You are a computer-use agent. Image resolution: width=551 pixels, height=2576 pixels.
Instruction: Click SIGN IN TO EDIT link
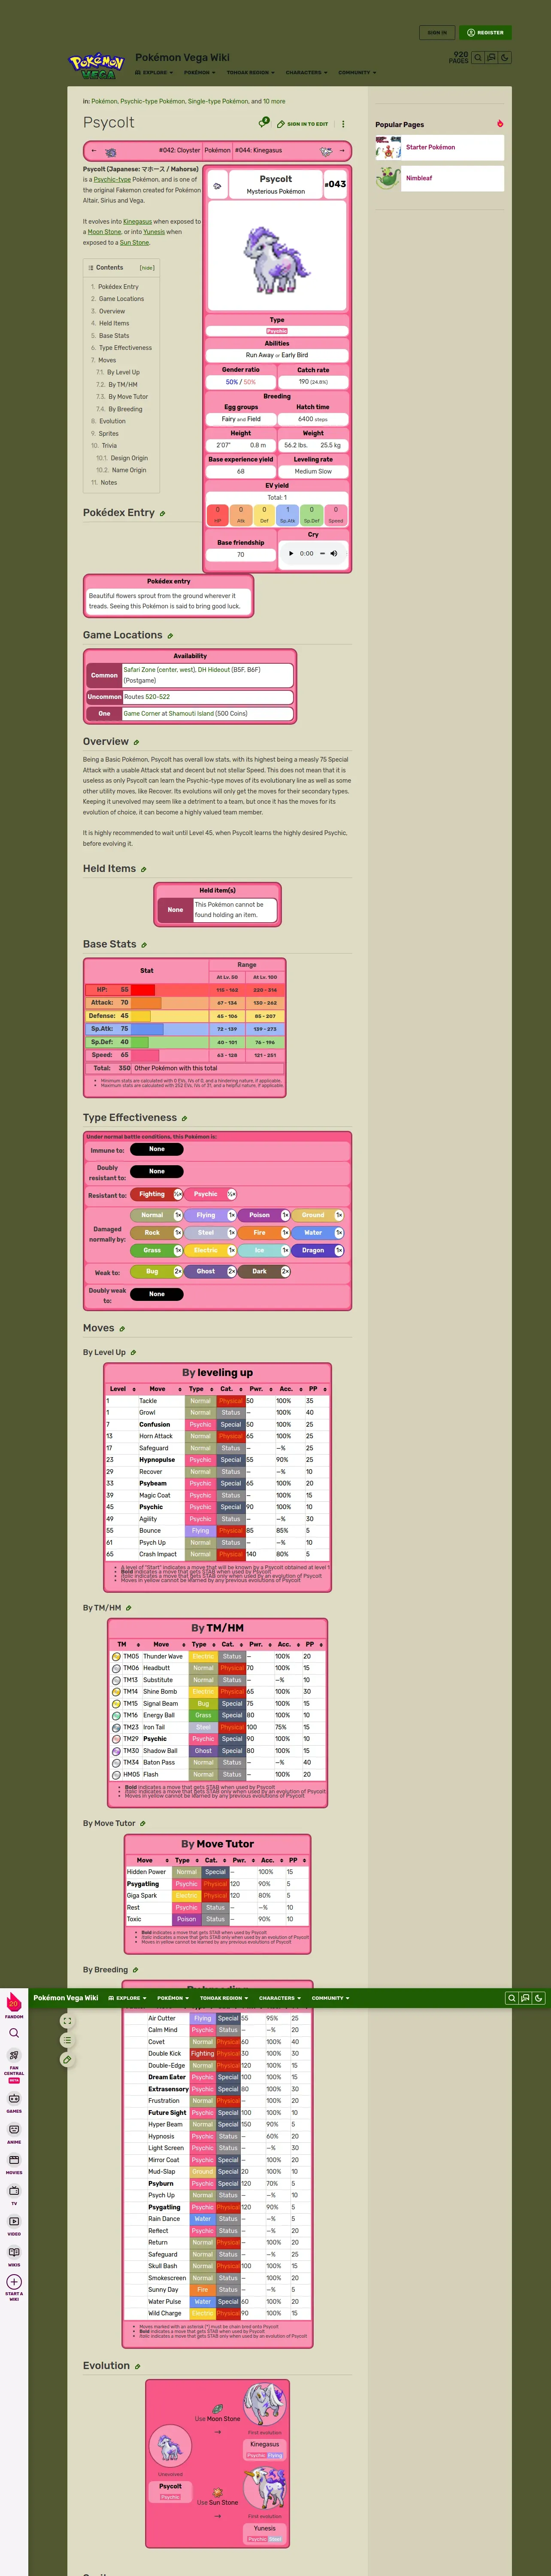tap(303, 124)
